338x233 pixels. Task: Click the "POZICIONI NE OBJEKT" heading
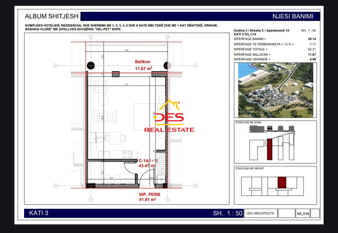(250, 168)
